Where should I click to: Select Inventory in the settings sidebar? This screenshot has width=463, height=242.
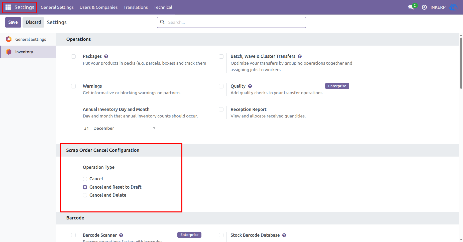tap(28, 52)
